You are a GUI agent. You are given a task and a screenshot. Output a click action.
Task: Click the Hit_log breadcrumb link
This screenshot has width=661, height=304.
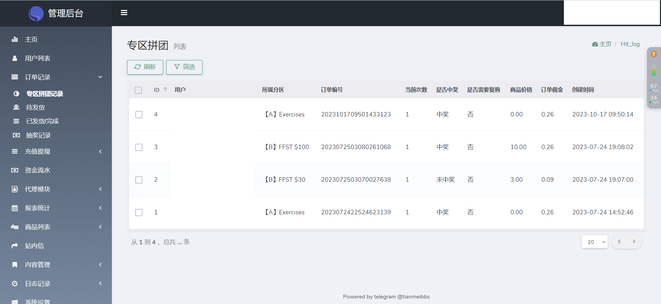point(630,44)
